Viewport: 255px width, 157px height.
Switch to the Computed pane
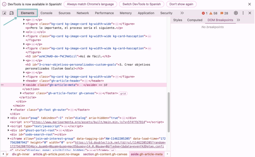(195, 20)
